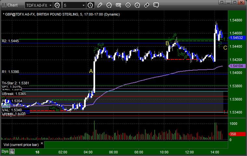Click the UBreak: 1.5365 label
247x156 pixels.
tap(14, 94)
